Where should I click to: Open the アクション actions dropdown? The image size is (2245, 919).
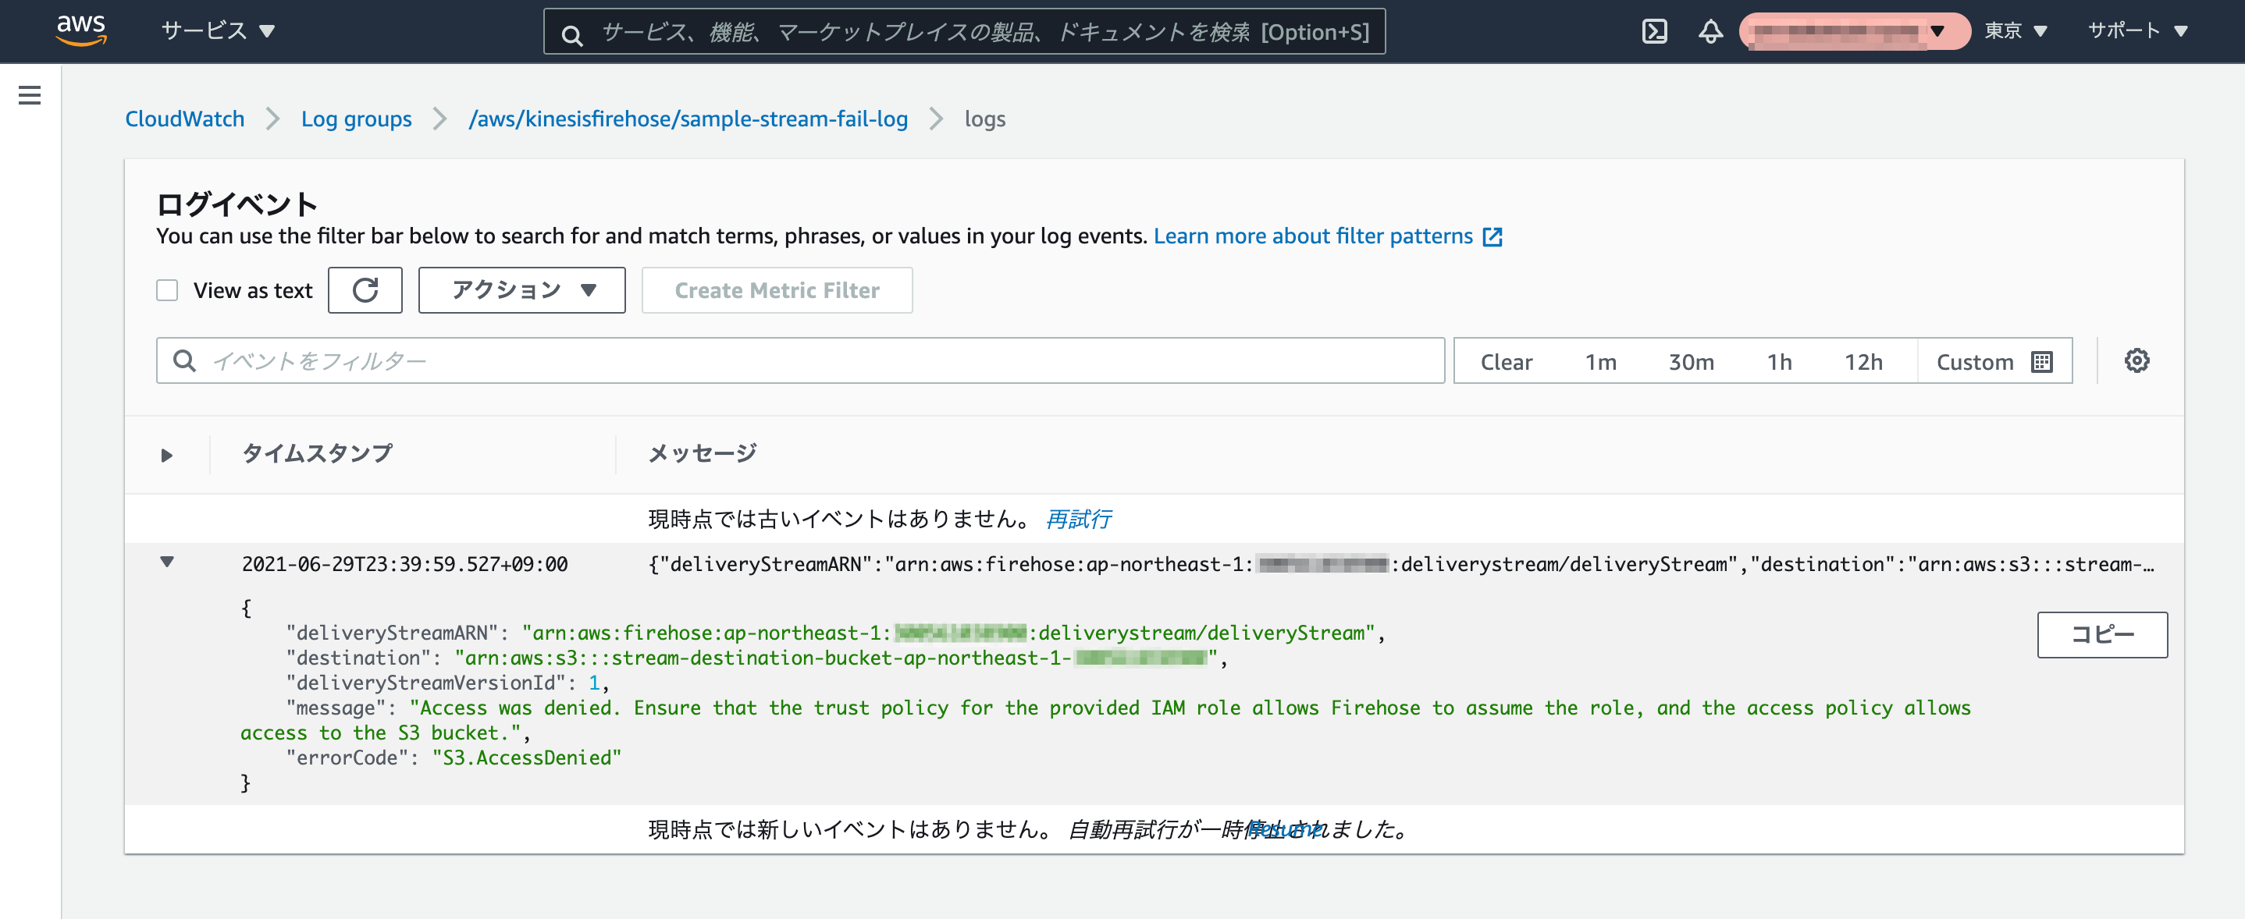pos(521,290)
